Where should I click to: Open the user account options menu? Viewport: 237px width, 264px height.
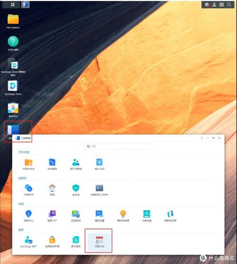(214, 5)
